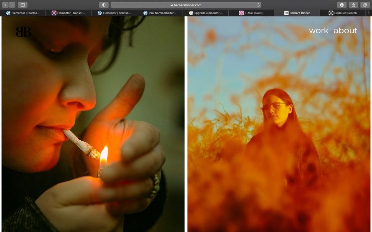
Task: Switch to the Elementor | Subscr... tab
Action: (x=68, y=13)
